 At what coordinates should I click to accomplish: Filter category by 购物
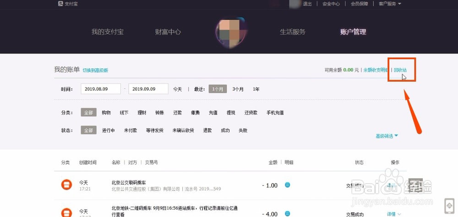point(106,113)
